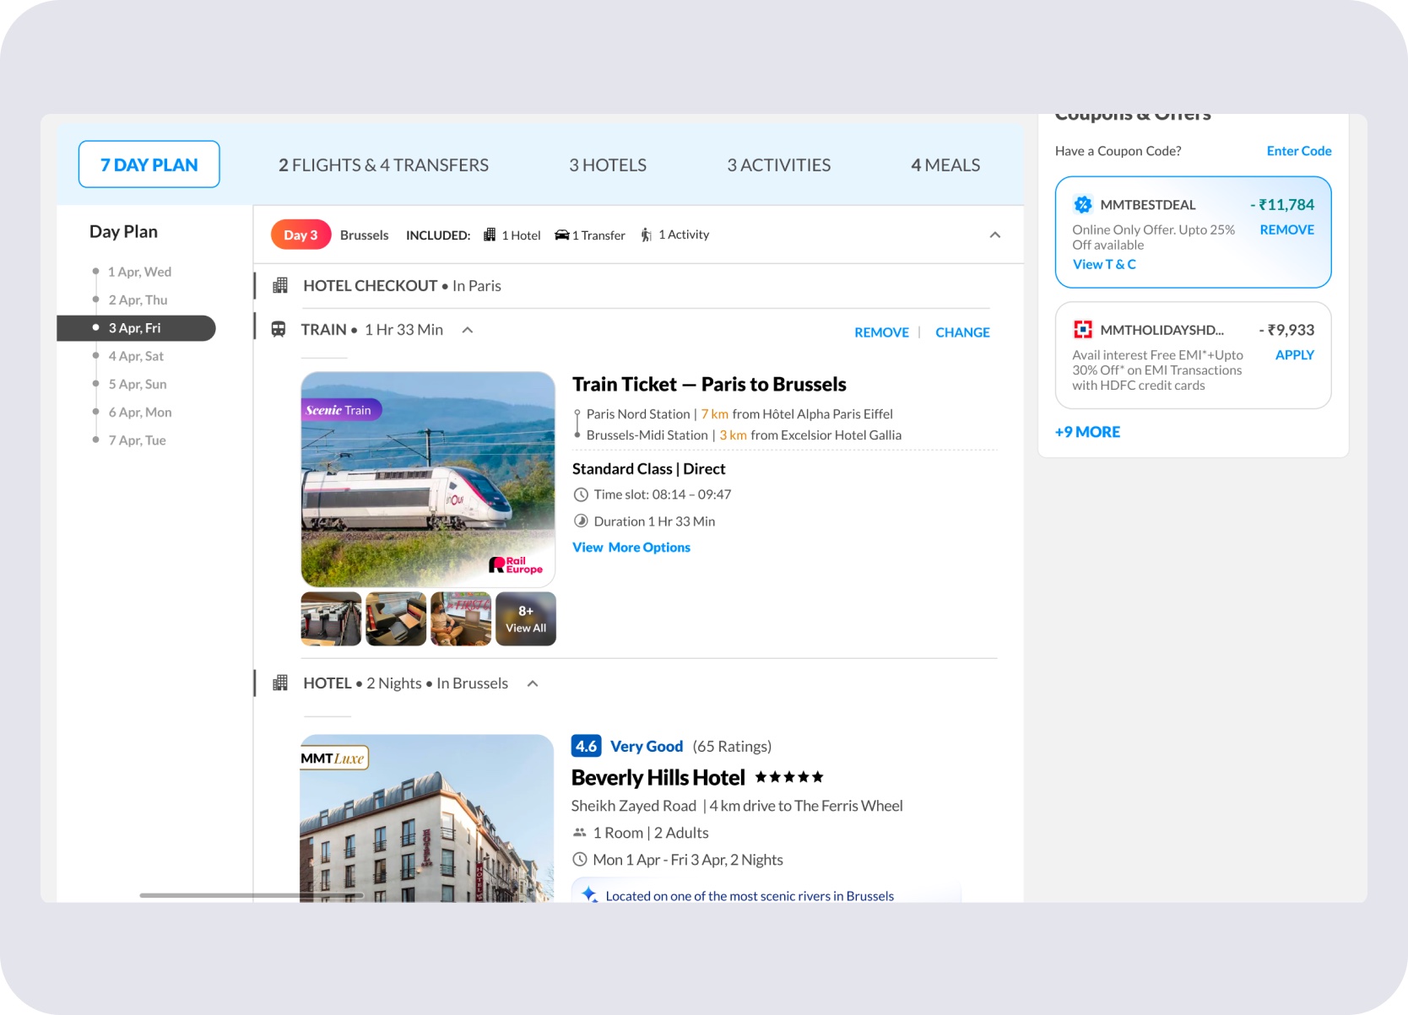The width and height of the screenshot is (1408, 1015).
Task: Switch to 3 Hotels tab
Action: 608,165
